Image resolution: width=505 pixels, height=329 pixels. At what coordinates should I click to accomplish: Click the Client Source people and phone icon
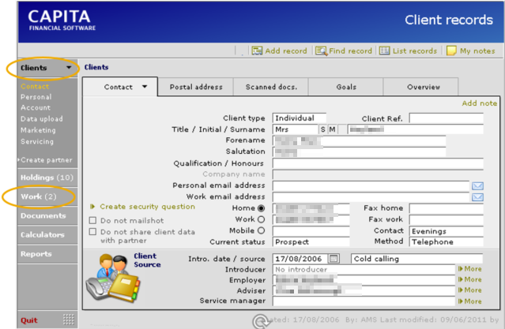(112, 278)
